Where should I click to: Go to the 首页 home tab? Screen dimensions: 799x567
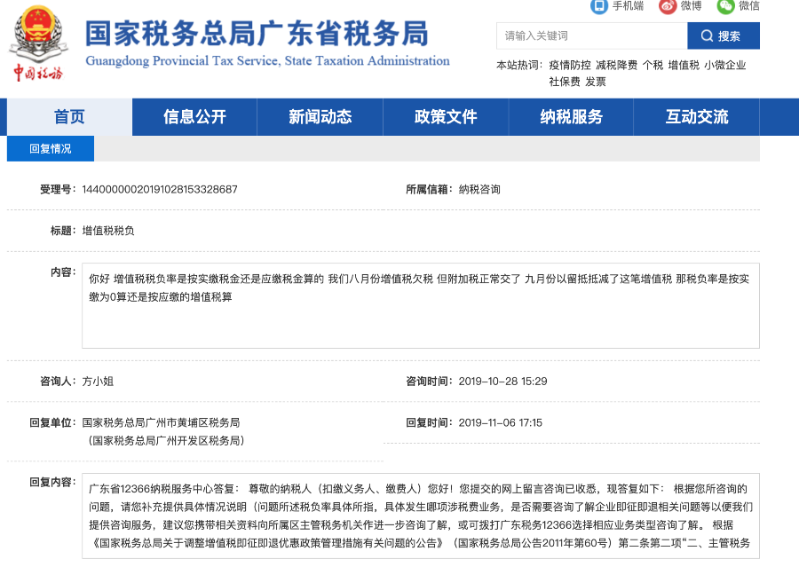click(x=69, y=116)
